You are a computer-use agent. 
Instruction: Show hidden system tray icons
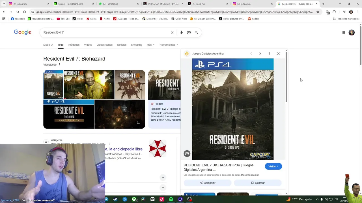point(317,199)
